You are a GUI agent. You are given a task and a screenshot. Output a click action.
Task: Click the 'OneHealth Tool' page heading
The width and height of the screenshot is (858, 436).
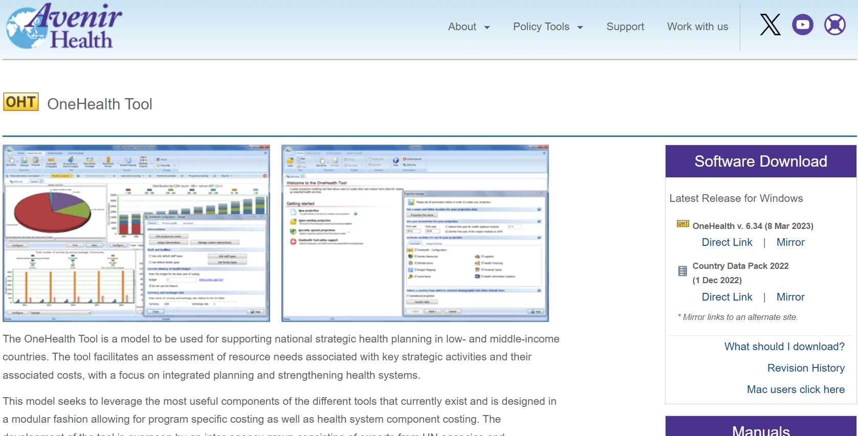(x=100, y=104)
